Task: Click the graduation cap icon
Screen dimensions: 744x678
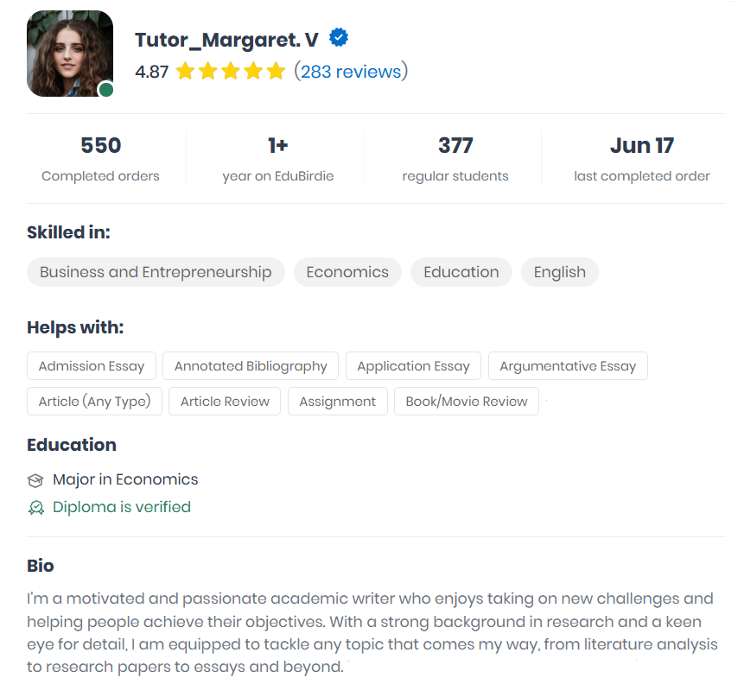Action: click(35, 480)
